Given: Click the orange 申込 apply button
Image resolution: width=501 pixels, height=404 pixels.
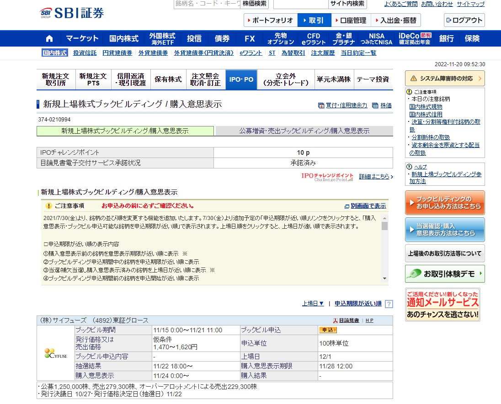Looking at the screenshot, I should (328, 330).
